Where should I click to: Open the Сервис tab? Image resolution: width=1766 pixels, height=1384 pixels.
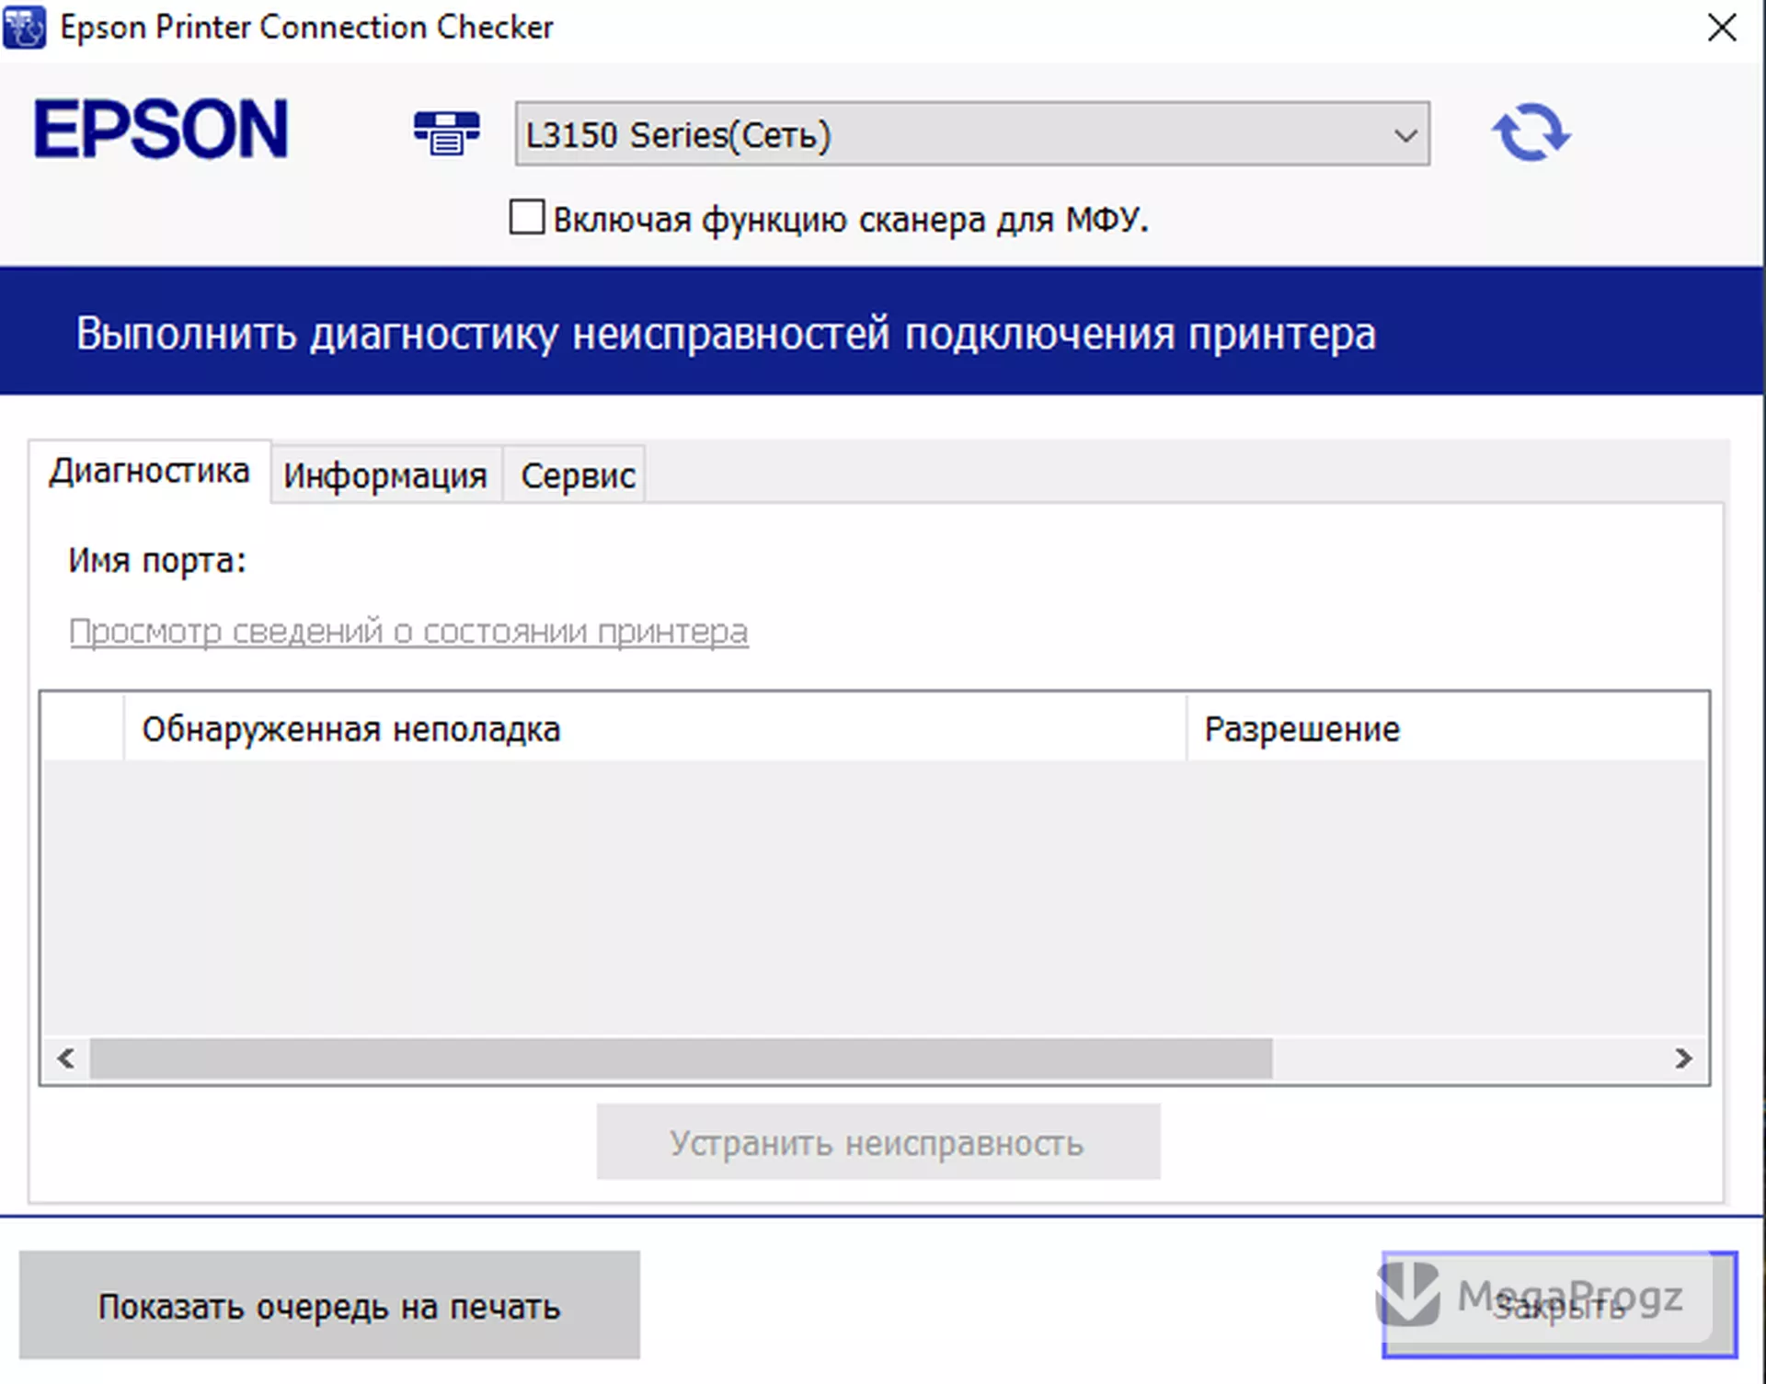[x=577, y=475]
